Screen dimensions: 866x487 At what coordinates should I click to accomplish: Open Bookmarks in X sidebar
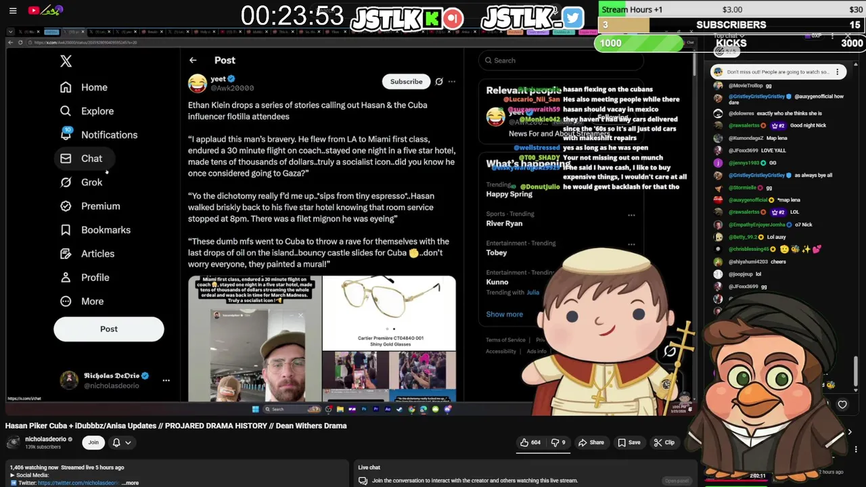95,230
